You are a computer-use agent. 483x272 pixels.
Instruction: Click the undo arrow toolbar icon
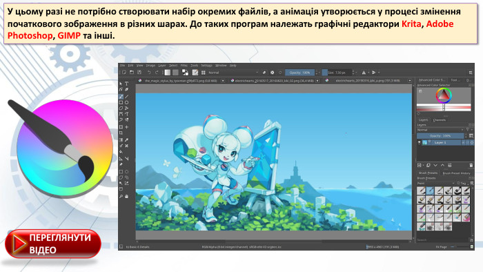pos(149,72)
